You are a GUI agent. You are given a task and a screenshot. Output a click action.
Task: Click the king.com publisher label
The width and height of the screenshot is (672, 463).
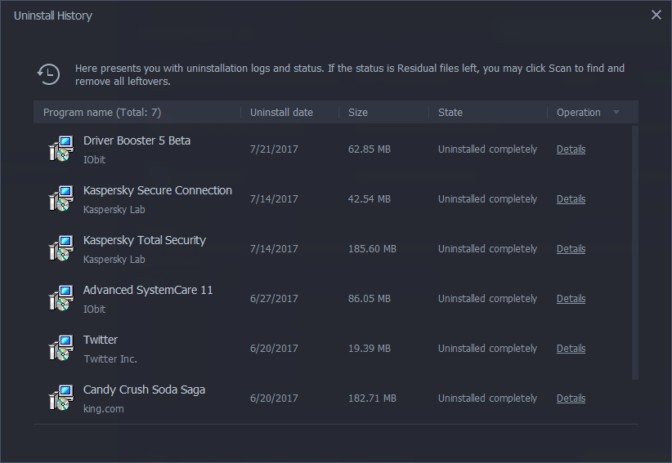[x=103, y=408]
